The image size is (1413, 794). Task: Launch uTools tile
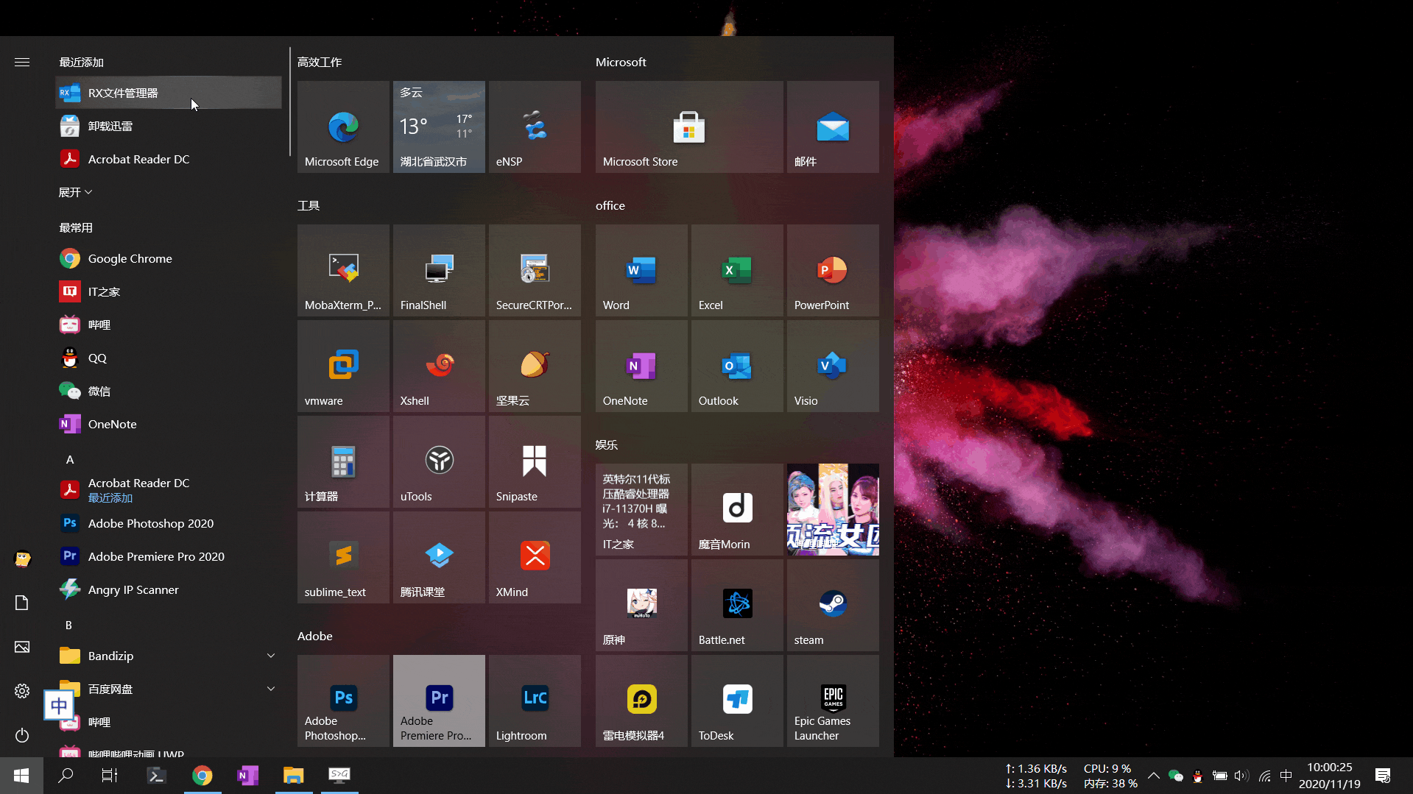coord(439,461)
